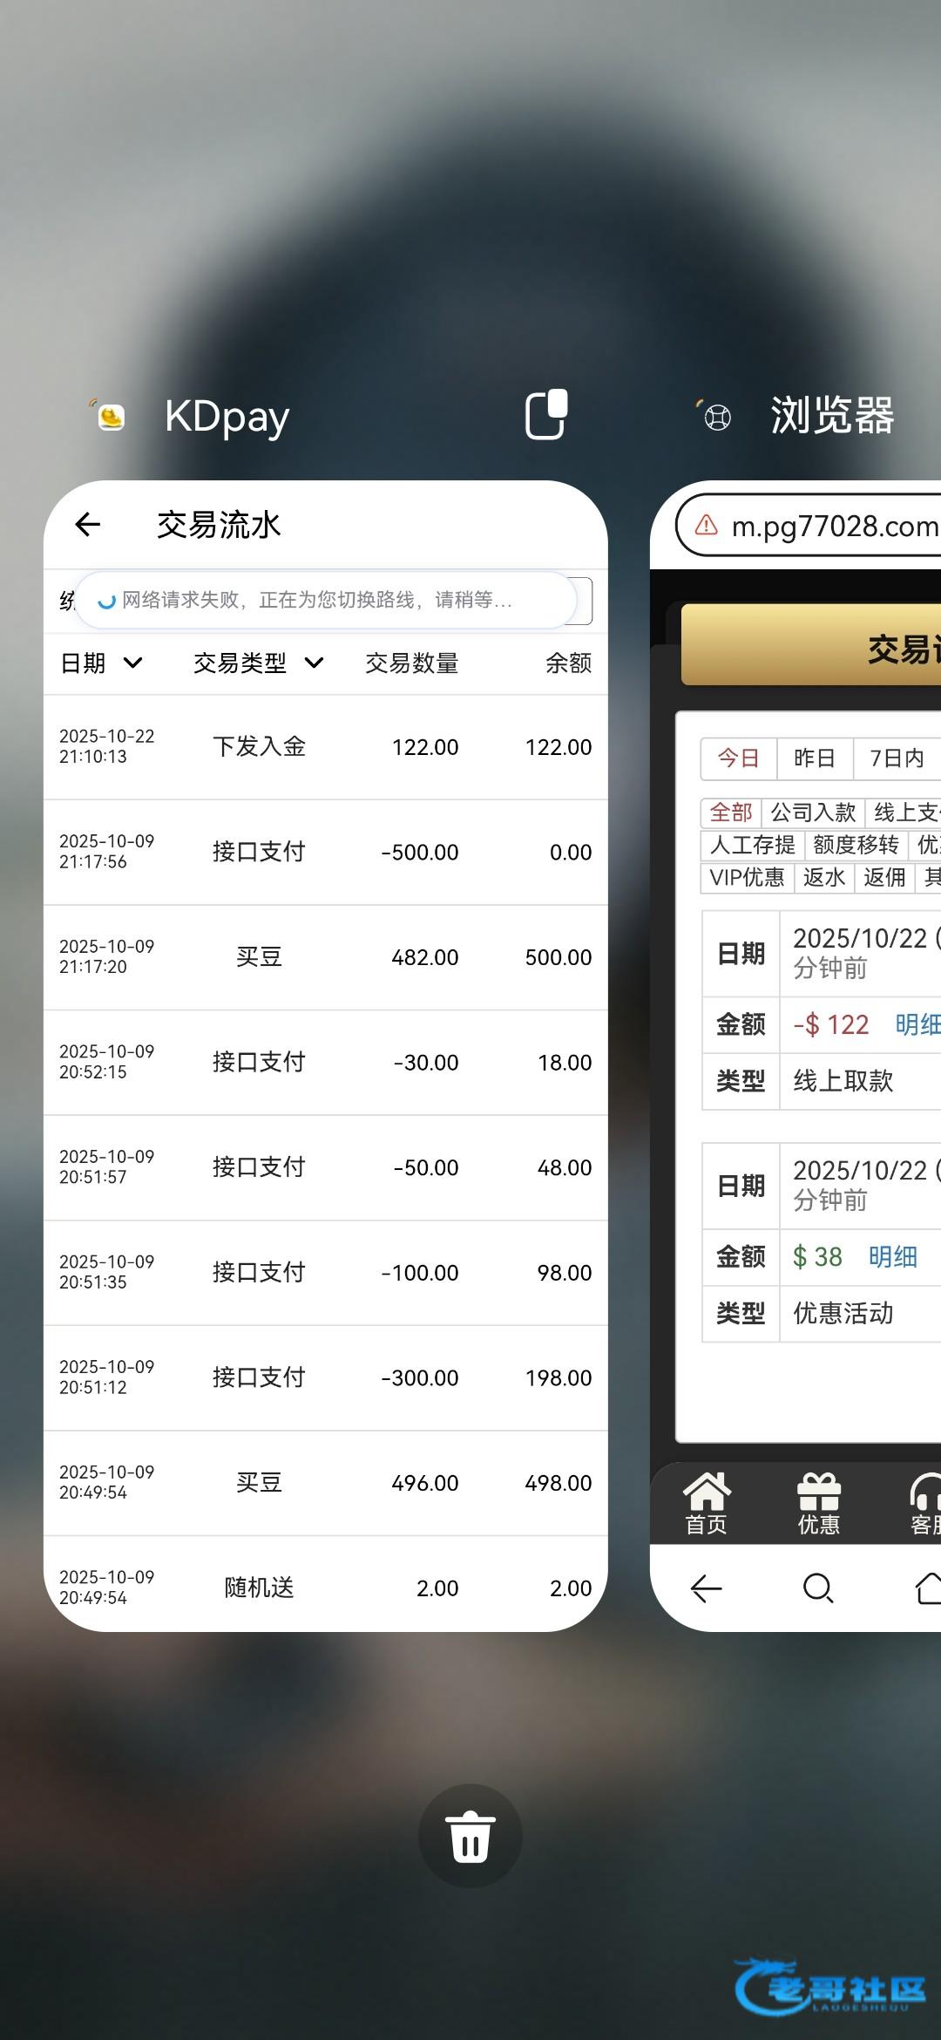This screenshot has width=941, height=2040.
Task: Switch to the 昨日 tab
Action: pyautogui.click(x=814, y=758)
